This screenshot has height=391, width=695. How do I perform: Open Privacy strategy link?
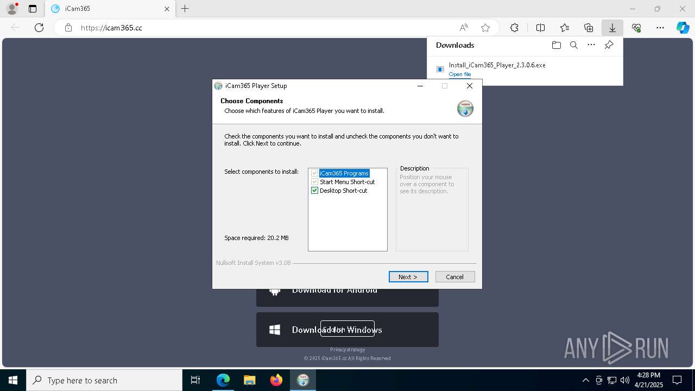[347, 350]
